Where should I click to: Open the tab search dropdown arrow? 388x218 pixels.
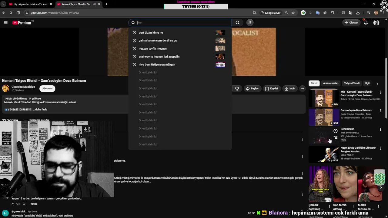[x=3, y=4]
